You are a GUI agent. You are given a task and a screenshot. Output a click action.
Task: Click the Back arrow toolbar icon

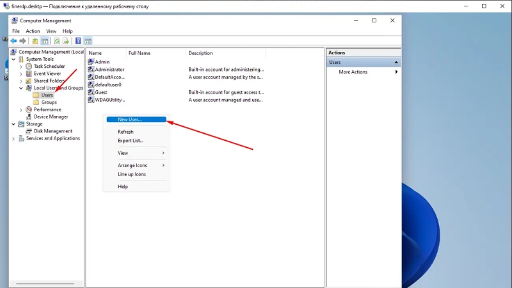[13, 41]
